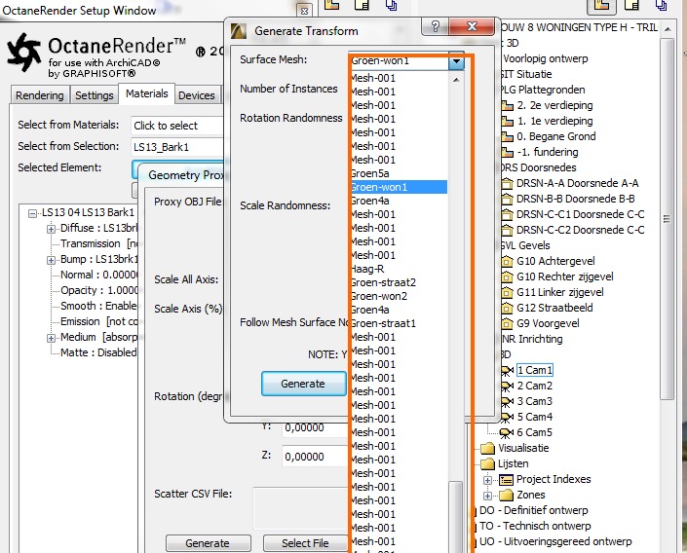Expand the Medium material node
The width and height of the screenshot is (687, 553).
(x=51, y=338)
